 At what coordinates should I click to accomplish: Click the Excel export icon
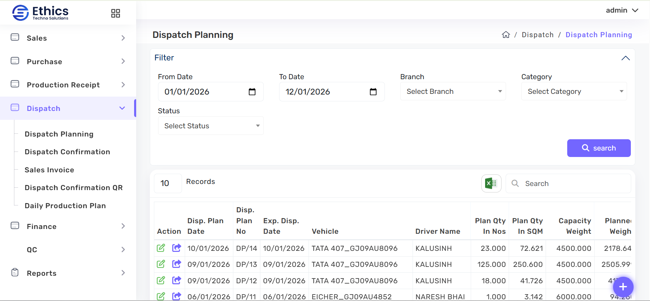(x=491, y=184)
